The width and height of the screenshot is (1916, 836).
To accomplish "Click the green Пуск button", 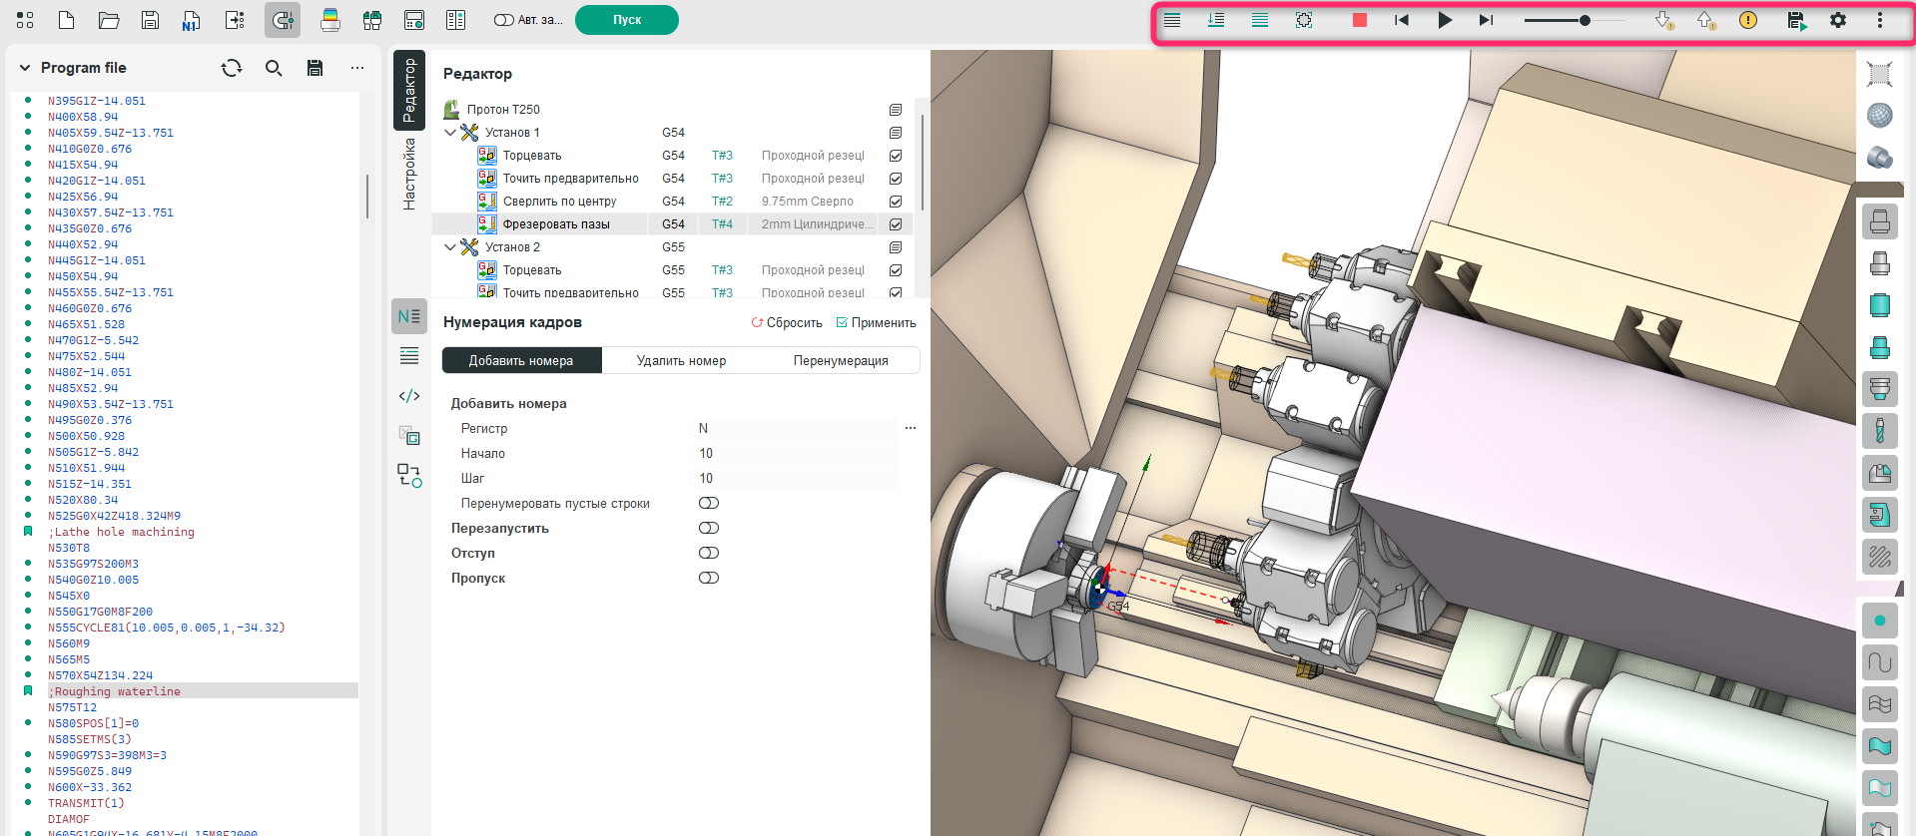I will [626, 20].
